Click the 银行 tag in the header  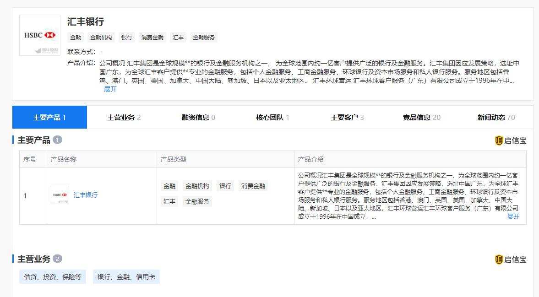126,38
